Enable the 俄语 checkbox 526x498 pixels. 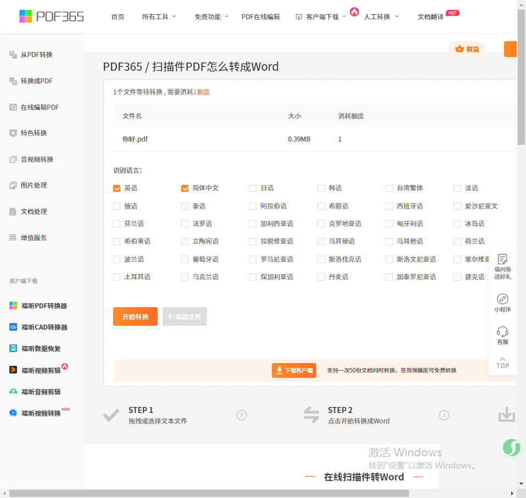click(117, 206)
